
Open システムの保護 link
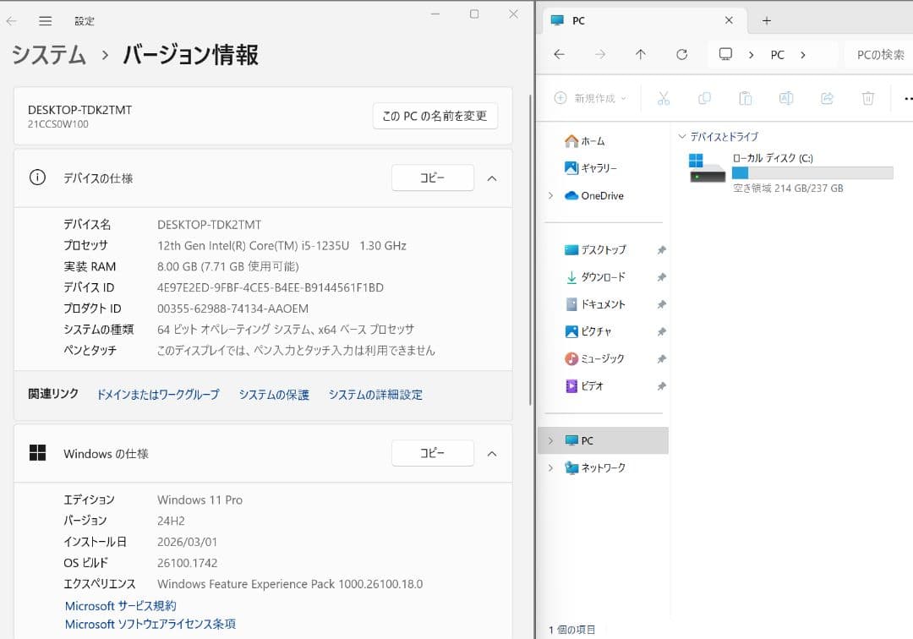[x=274, y=395]
